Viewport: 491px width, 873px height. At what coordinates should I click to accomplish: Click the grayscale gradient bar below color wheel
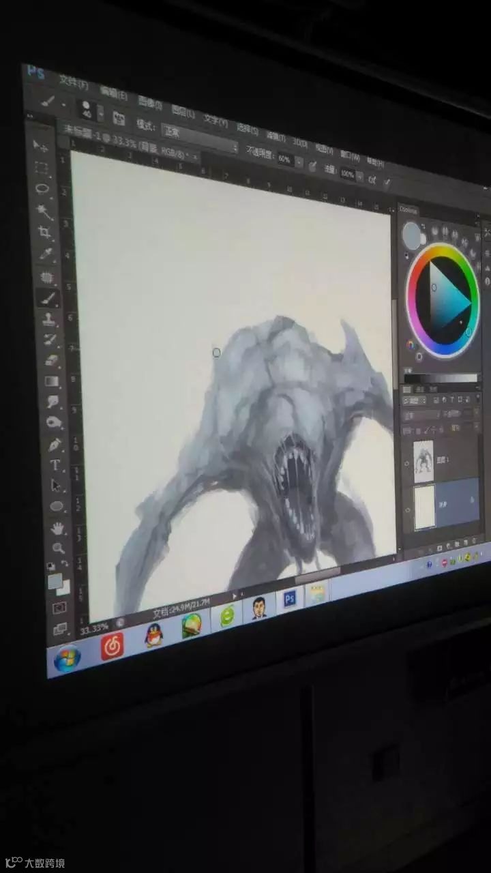441,378
